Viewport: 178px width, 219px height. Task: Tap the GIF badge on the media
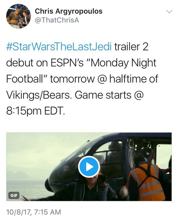[x=14, y=195]
